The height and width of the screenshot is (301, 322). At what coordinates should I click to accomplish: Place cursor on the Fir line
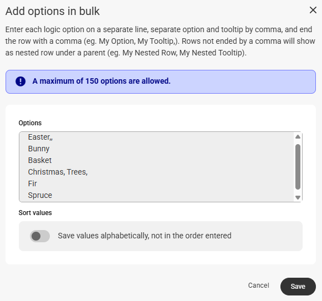[x=33, y=183]
